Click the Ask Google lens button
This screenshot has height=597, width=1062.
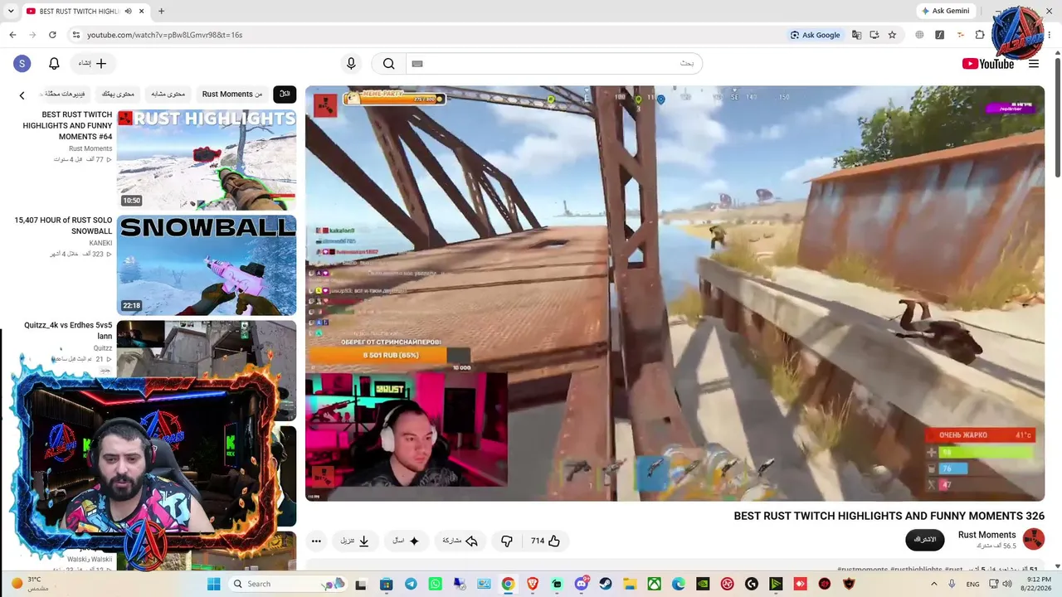(816, 35)
